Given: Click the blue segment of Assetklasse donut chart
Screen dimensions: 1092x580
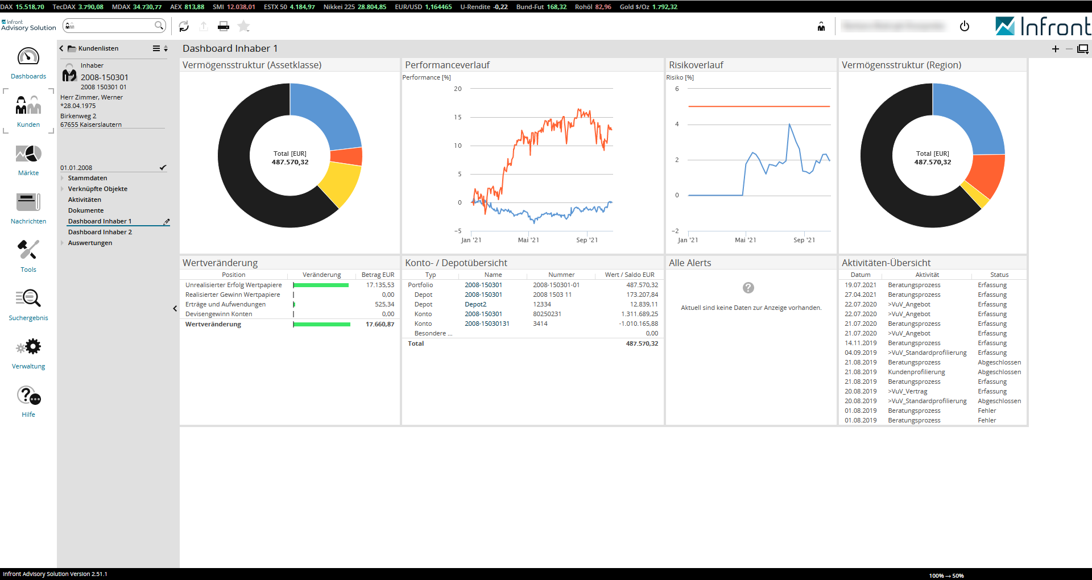Looking at the screenshot, I should coord(326,114).
